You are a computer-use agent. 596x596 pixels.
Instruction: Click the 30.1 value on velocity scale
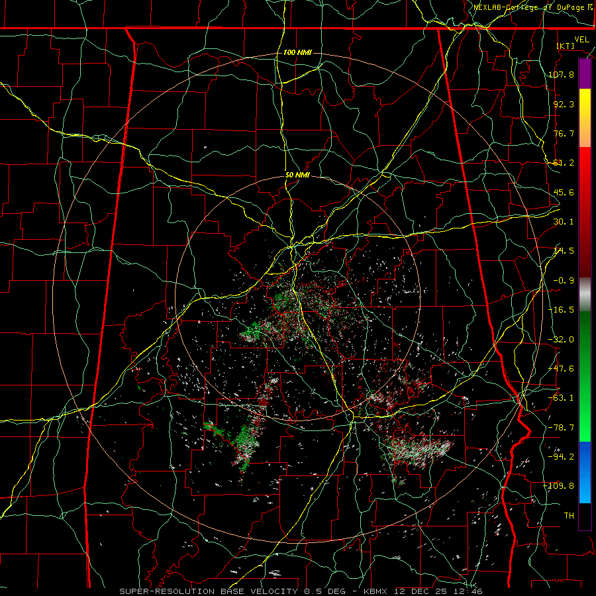point(564,222)
